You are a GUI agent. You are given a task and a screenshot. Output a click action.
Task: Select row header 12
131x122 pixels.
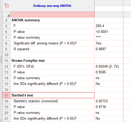(x=6, y=67)
